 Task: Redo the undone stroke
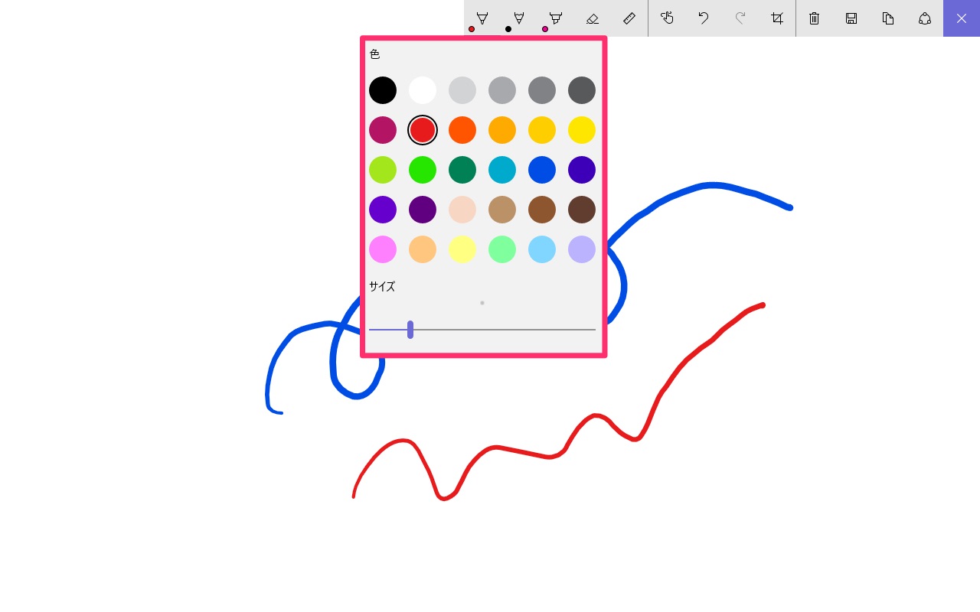point(740,18)
